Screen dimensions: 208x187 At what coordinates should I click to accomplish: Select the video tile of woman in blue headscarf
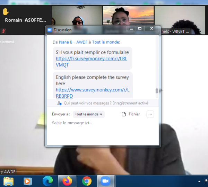[77, 16]
